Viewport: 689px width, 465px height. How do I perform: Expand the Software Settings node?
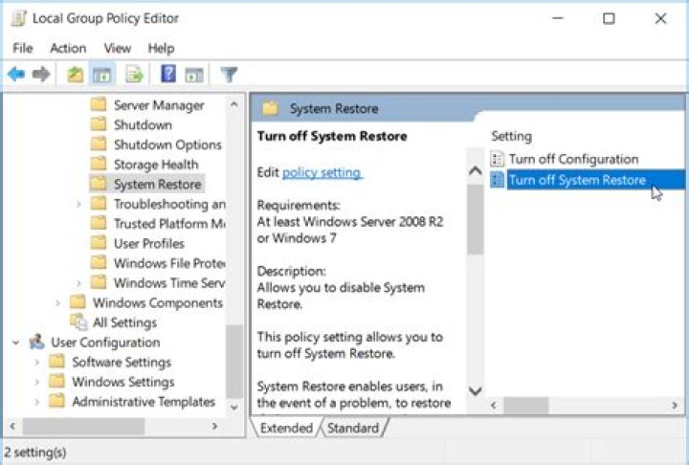point(37,362)
